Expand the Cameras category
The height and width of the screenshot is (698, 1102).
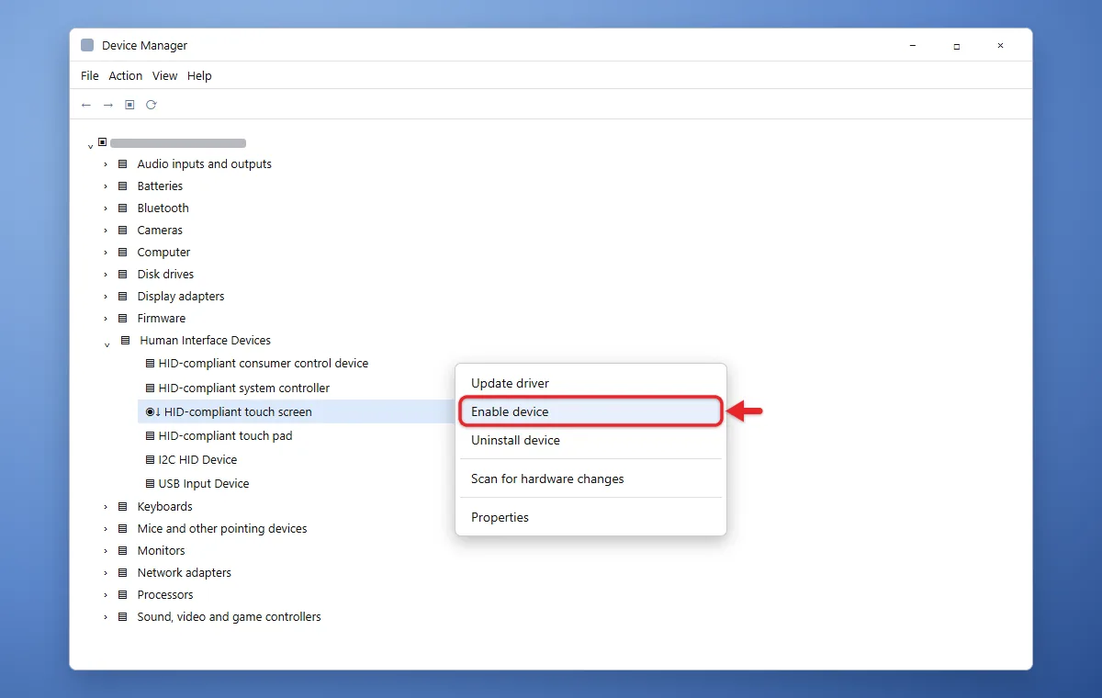pyautogui.click(x=106, y=231)
